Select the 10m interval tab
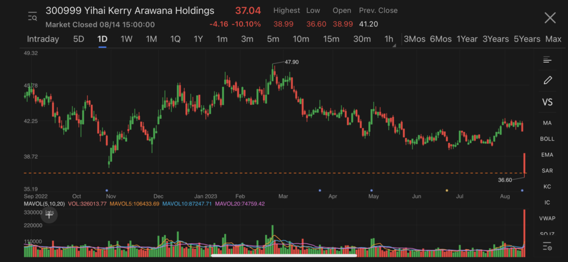The height and width of the screenshot is (262, 568). pyautogui.click(x=301, y=39)
